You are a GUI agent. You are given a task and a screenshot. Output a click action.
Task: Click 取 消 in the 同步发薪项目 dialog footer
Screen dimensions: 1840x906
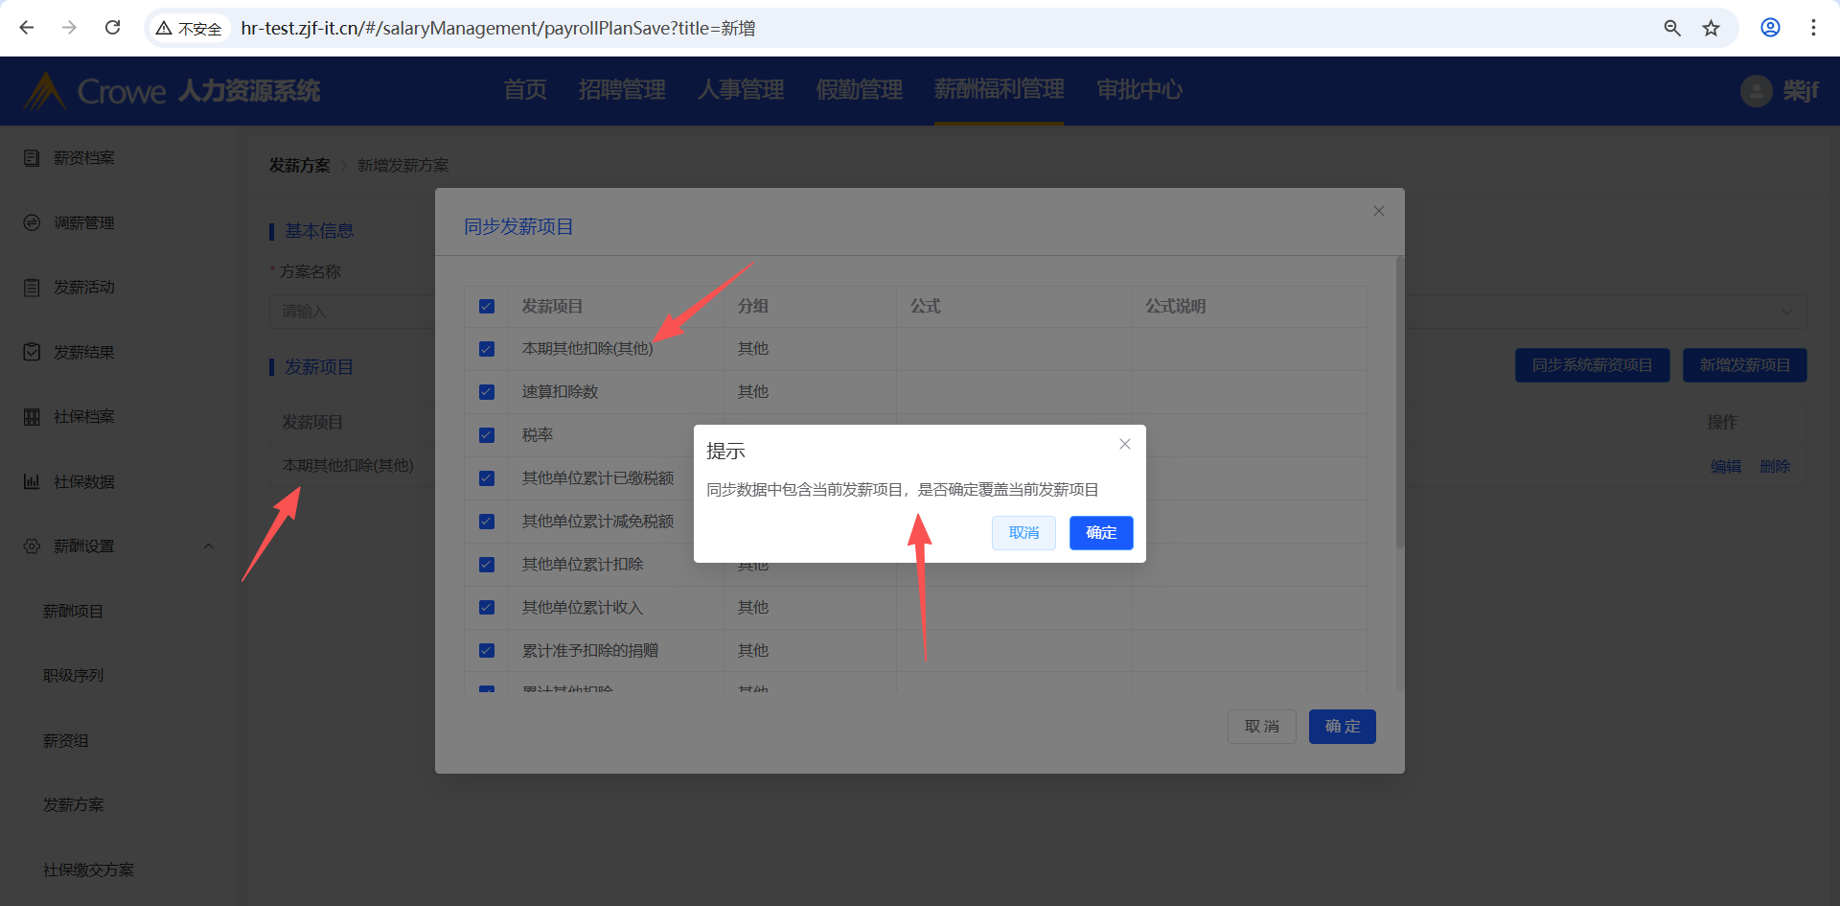point(1262,727)
